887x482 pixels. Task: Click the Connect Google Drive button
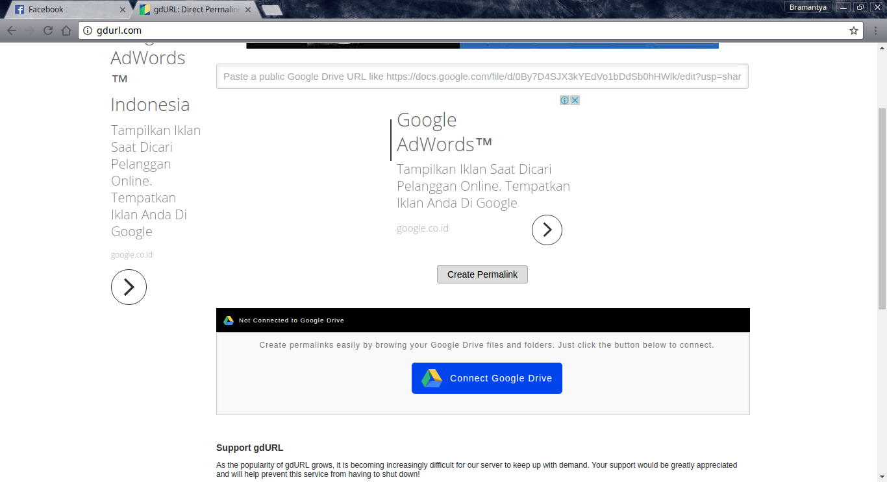pyautogui.click(x=487, y=378)
